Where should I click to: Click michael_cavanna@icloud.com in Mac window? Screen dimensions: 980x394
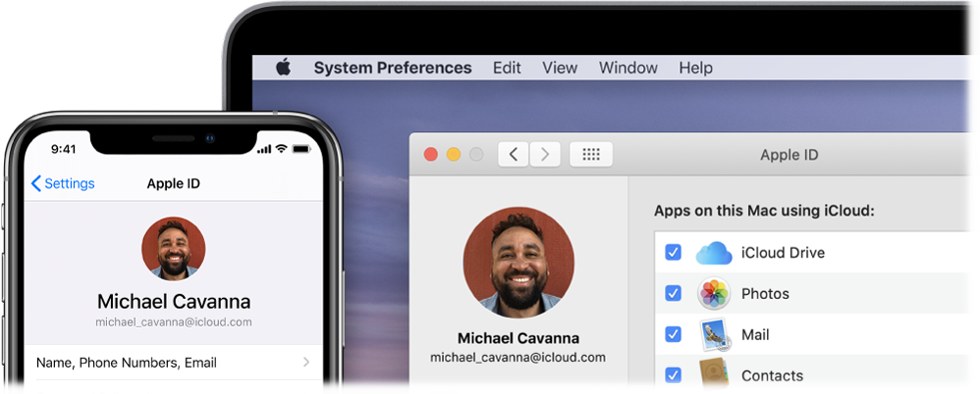pos(518,358)
